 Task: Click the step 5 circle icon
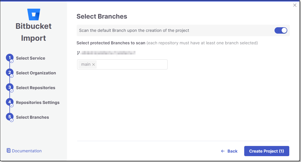10,117
